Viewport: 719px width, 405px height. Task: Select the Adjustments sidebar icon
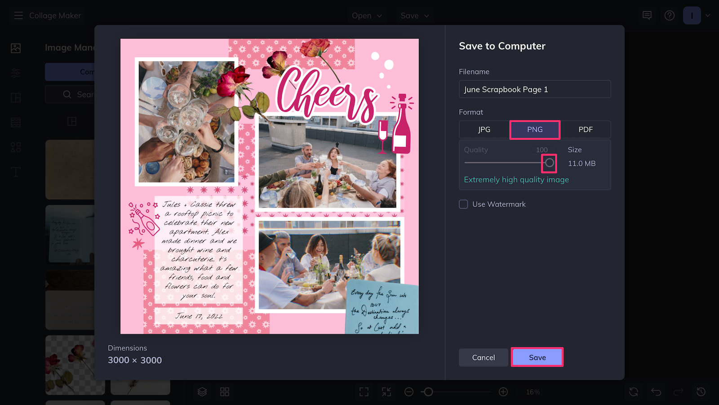tap(15, 72)
